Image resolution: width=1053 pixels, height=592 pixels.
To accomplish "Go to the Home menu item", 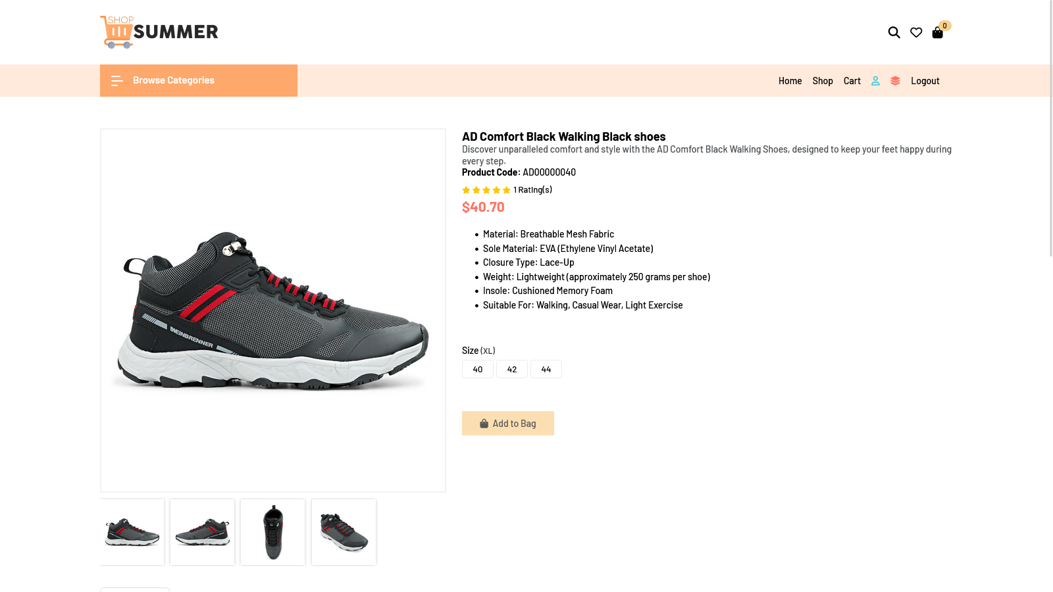I will click(790, 81).
